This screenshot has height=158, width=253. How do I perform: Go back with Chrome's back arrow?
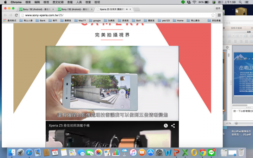[5, 15]
